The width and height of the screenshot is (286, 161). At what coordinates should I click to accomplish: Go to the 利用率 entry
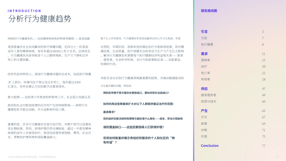pyautogui.click(x=205, y=80)
